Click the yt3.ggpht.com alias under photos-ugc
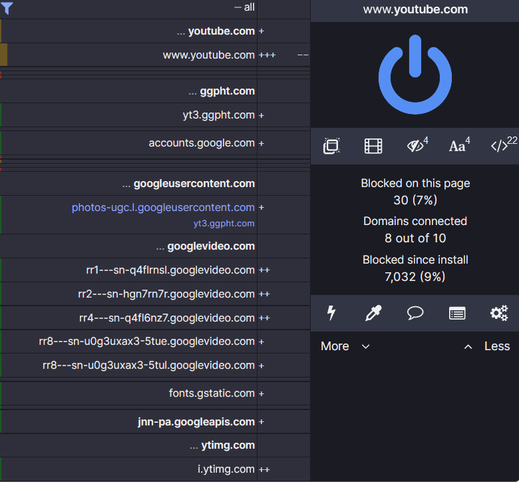The image size is (519, 482). pyautogui.click(x=224, y=224)
